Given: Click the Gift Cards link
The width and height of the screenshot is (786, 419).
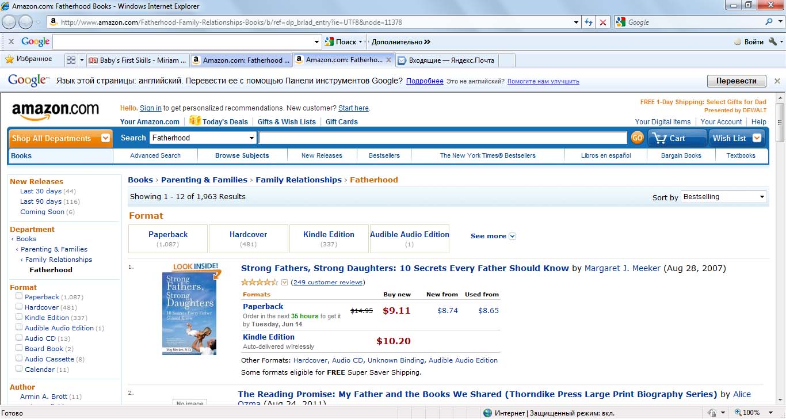Looking at the screenshot, I should click(342, 121).
